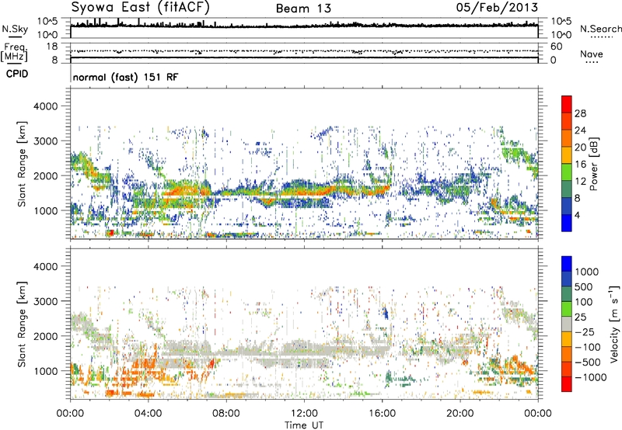Select the bright blue top Velocity colorbar segment
Viewport: 622px width, 430px height.
(x=567, y=264)
